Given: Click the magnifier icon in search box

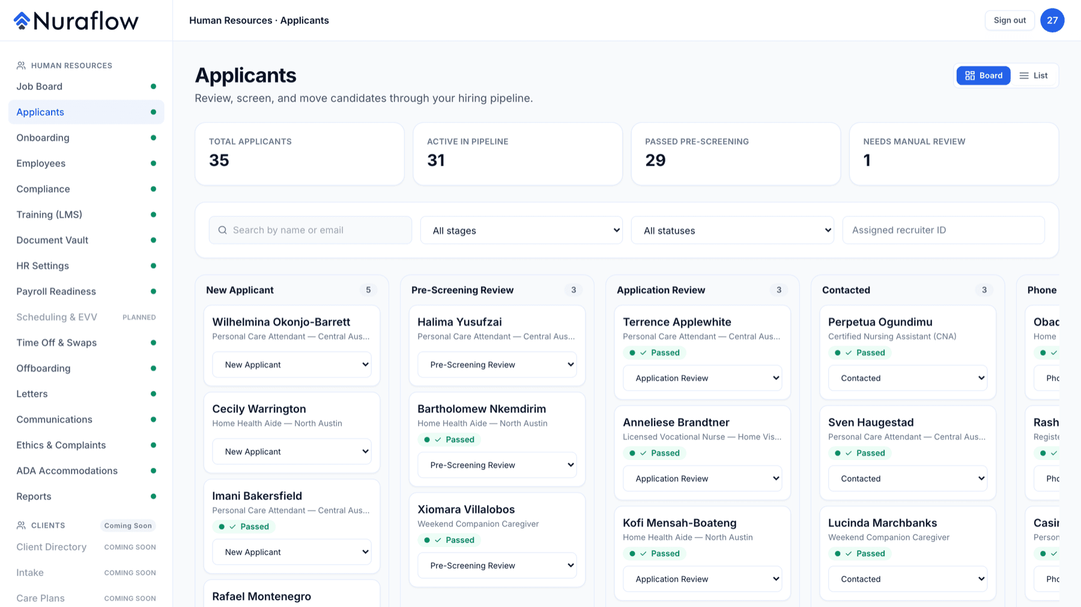Looking at the screenshot, I should 222,230.
